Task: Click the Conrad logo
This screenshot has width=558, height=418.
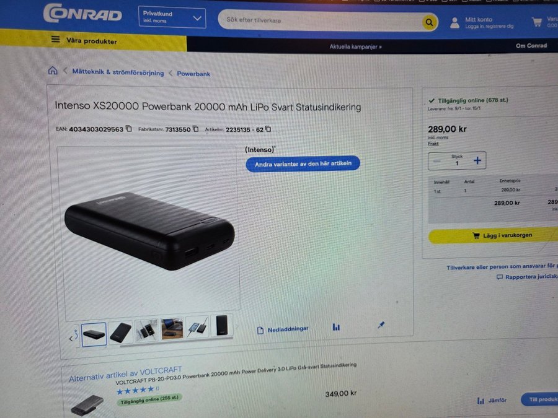Action: click(82, 14)
